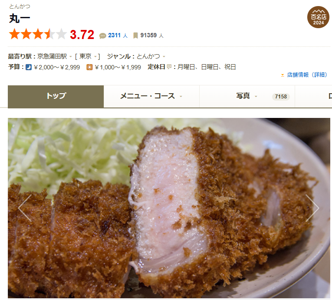The width and height of the screenshot is (332, 300).
Task: Click the lunch sun budget icon
Action: (89, 67)
